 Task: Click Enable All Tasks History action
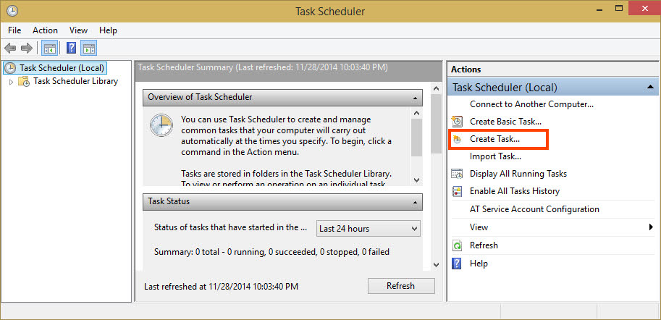tap(514, 191)
